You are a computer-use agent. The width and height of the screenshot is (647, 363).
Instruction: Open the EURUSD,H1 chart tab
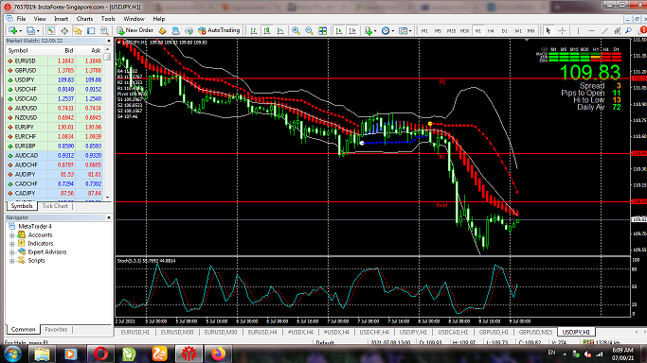click(135, 332)
